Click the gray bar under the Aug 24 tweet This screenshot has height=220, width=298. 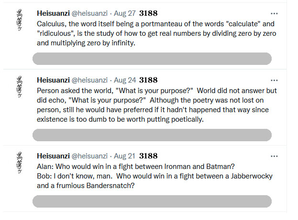pyautogui.click(x=152, y=135)
